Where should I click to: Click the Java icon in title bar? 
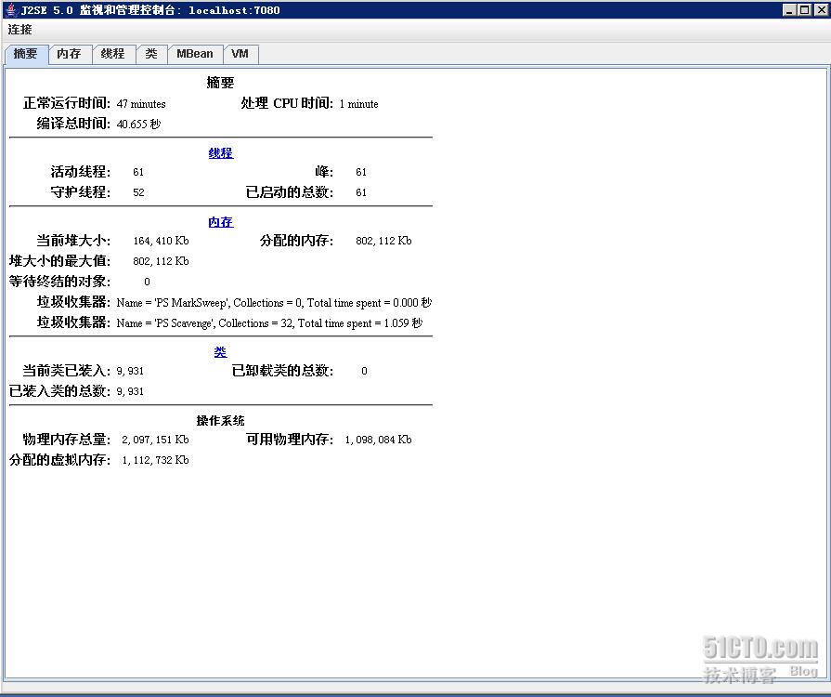pyautogui.click(x=12, y=9)
